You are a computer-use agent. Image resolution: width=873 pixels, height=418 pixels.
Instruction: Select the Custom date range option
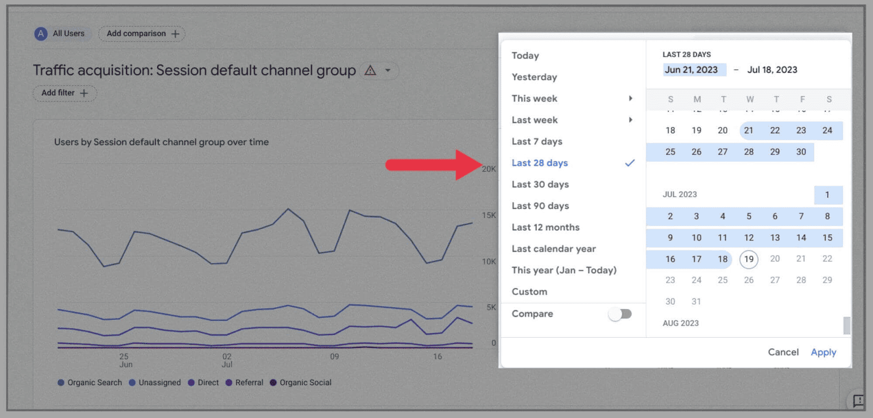[x=529, y=291]
